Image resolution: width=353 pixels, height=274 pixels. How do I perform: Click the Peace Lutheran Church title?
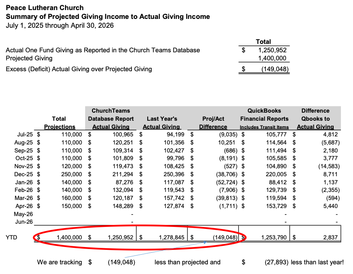tap(44, 8)
